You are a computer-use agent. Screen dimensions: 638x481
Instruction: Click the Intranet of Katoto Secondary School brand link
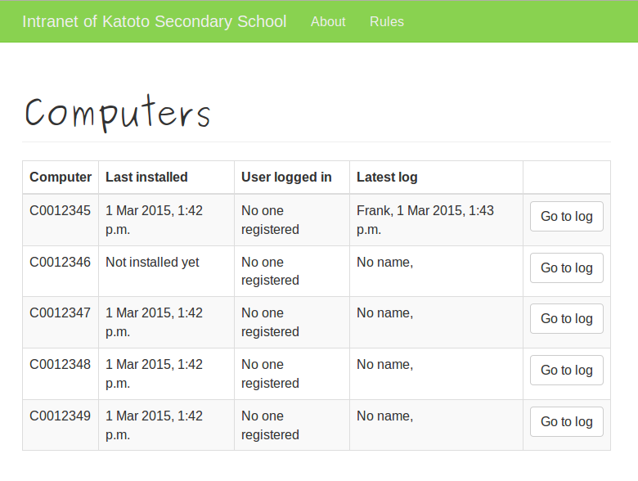154,21
